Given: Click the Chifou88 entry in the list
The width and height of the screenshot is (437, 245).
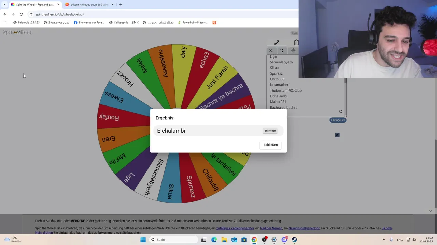Looking at the screenshot, I should [x=277, y=79].
